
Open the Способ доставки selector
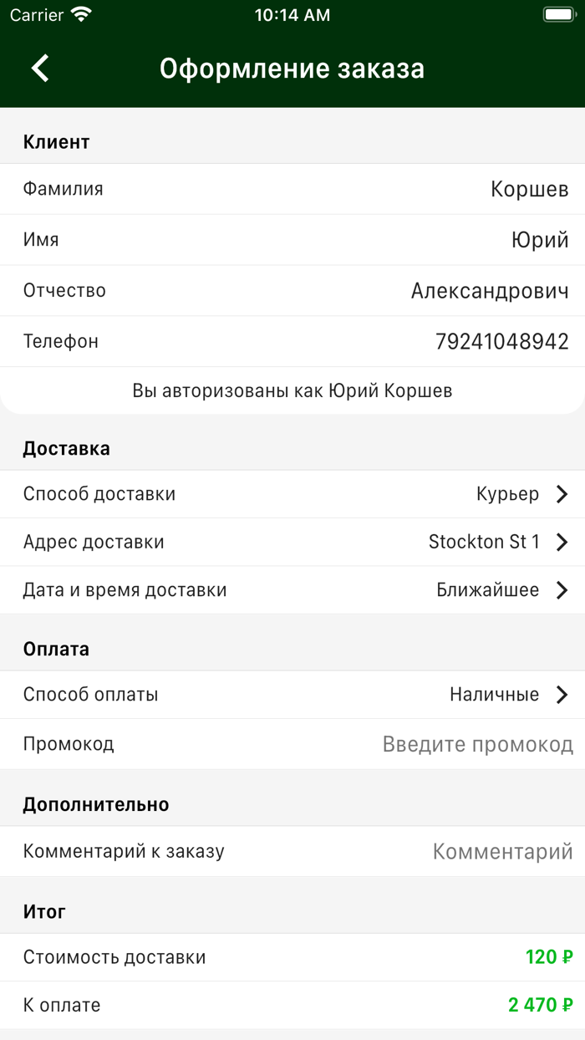point(292,493)
